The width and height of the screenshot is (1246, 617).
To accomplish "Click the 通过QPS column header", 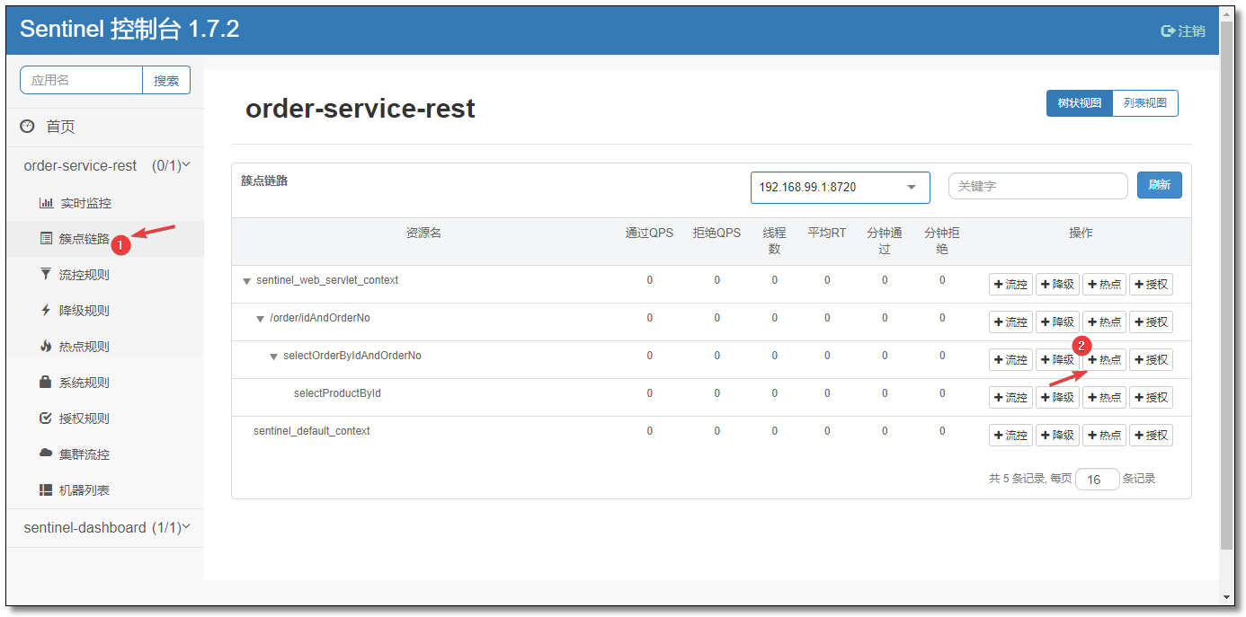I will tap(649, 233).
